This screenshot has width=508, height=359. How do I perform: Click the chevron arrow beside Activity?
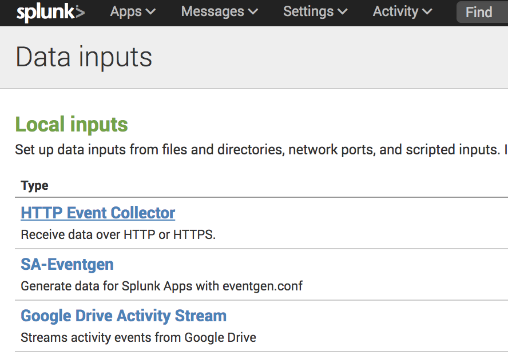point(427,12)
